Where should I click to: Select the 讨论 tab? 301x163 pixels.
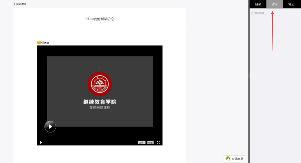[274, 4]
